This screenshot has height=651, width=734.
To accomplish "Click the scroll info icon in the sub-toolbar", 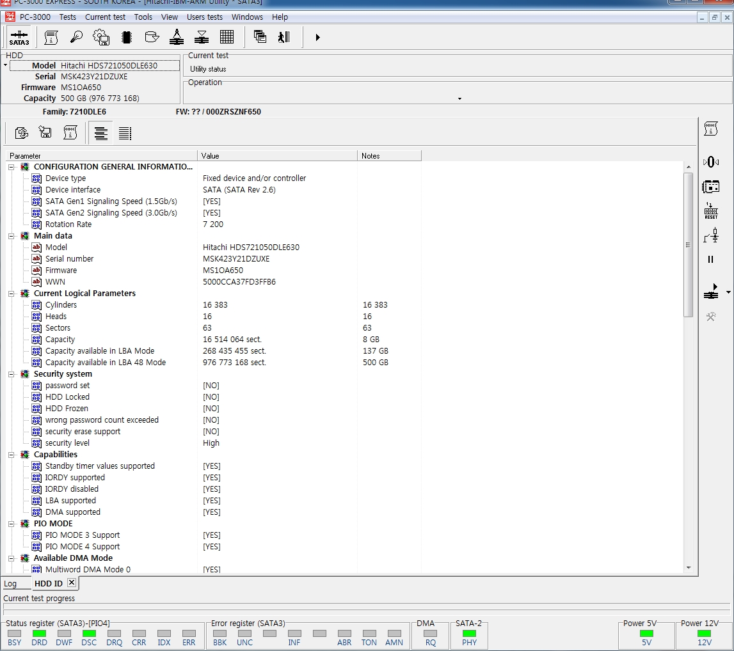I will click(70, 133).
